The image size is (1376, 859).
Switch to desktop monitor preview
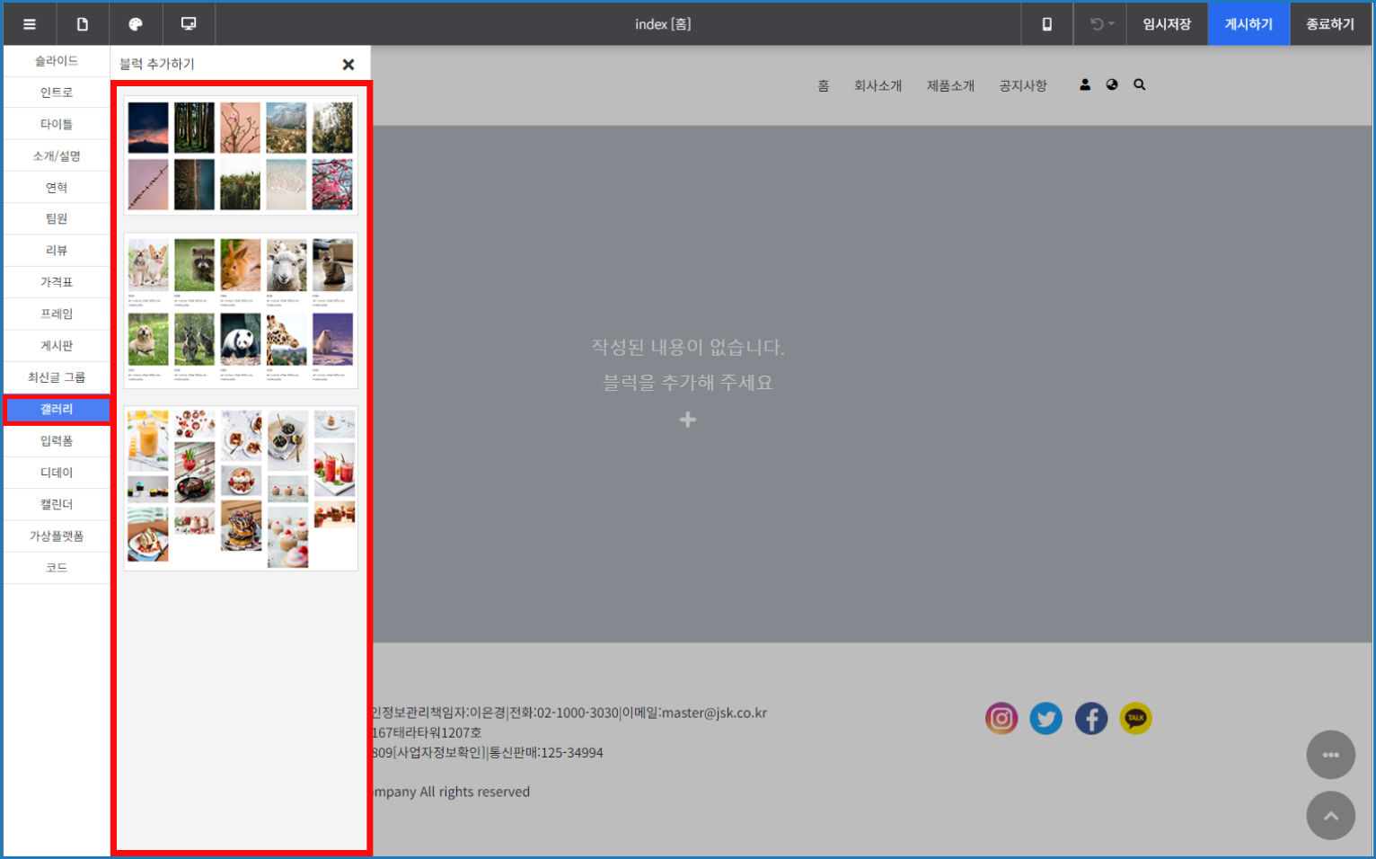click(x=189, y=24)
